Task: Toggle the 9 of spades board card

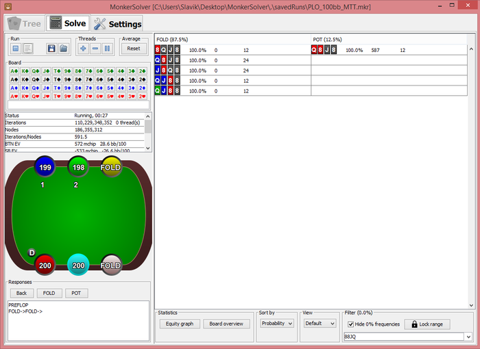Action: pyautogui.click(x=68, y=79)
